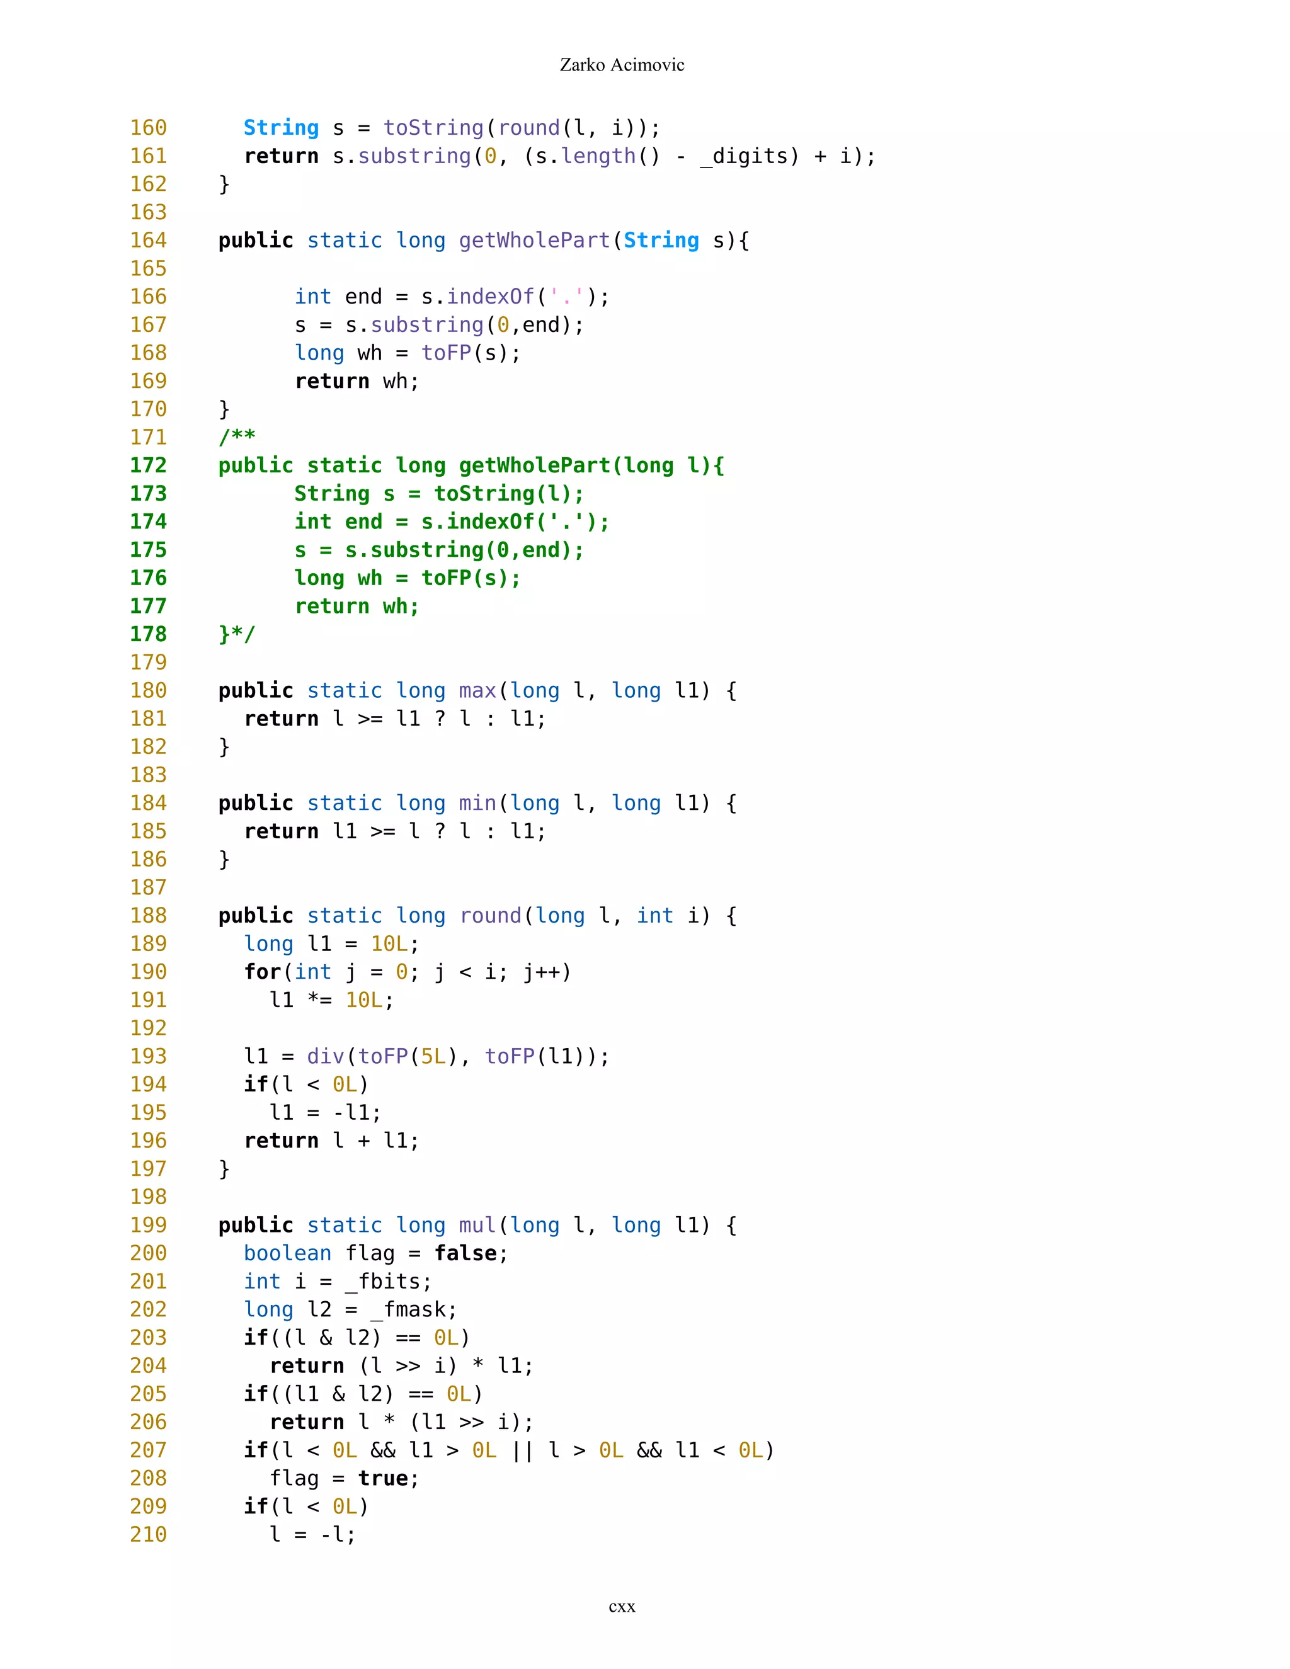Screen dimensions: 1290x1669
Task: Click "return (l >> i) * l1;" on line 204
Action: point(401,1365)
